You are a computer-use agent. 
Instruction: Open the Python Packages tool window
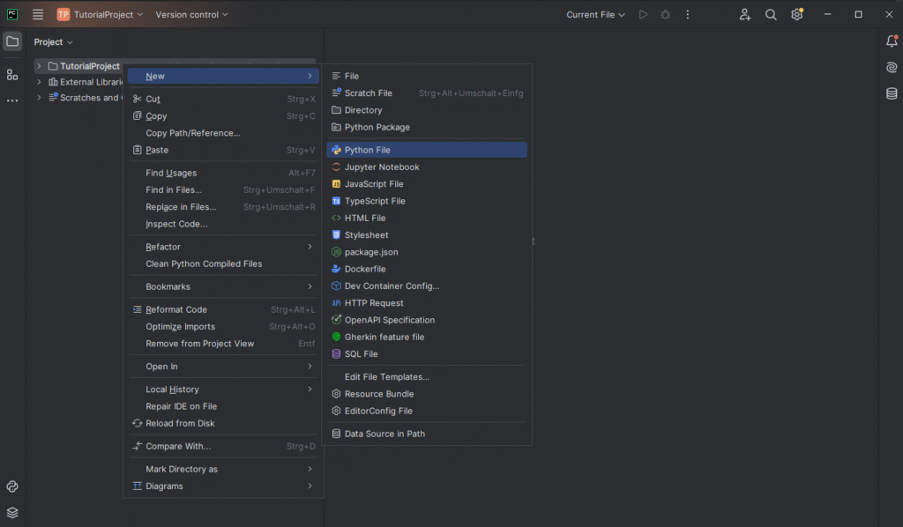(12, 486)
